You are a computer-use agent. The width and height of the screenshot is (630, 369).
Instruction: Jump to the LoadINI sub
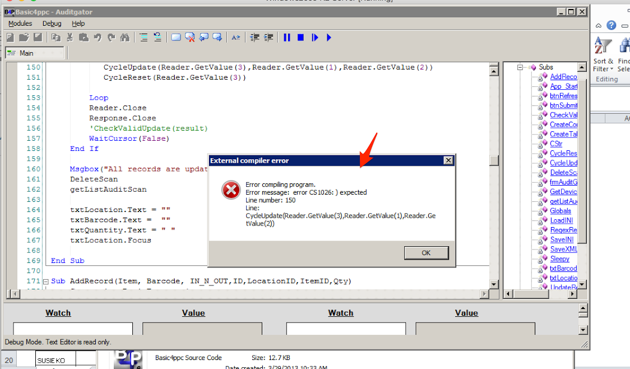coord(561,221)
